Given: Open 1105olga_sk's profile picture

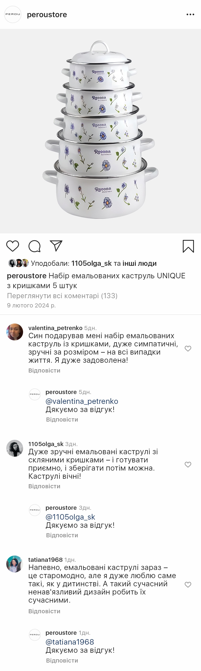Looking at the screenshot, I should 15,448.
